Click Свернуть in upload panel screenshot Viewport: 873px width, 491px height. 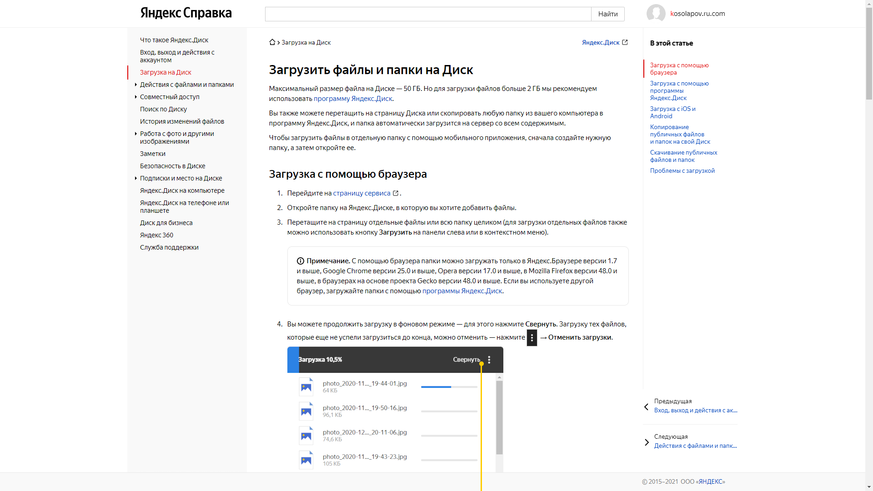click(x=467, y=360)
